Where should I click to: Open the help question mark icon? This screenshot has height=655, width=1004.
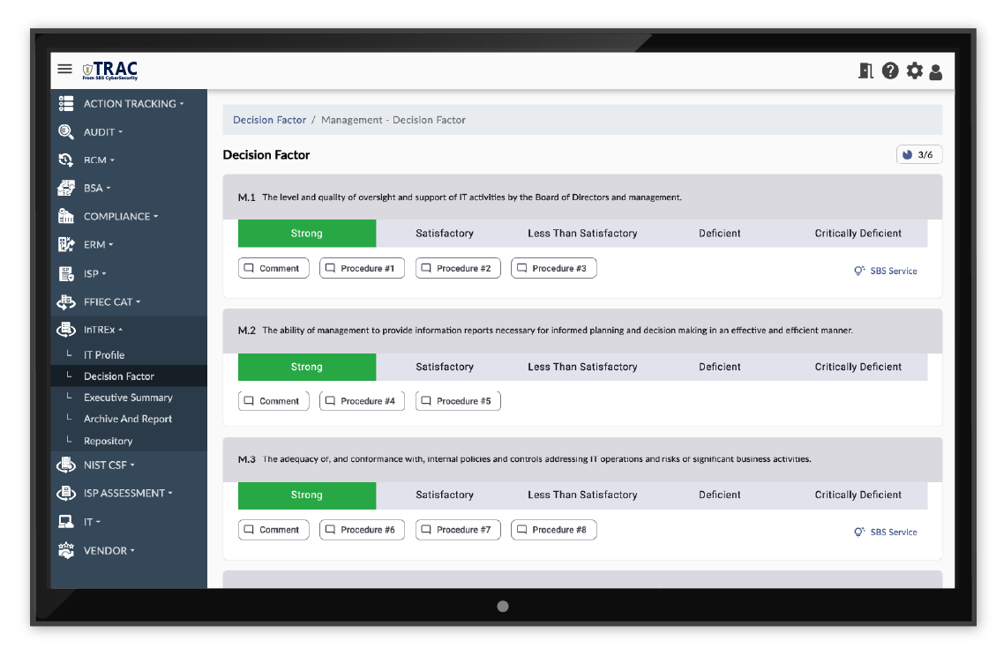point(890,71)
